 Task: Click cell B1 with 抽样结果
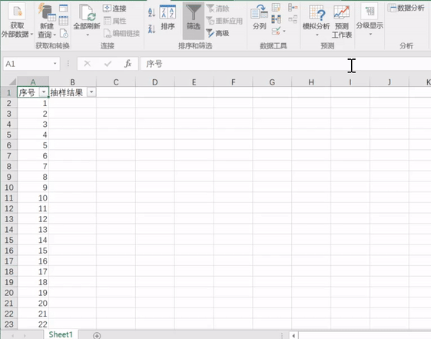(x=72, y=93)
